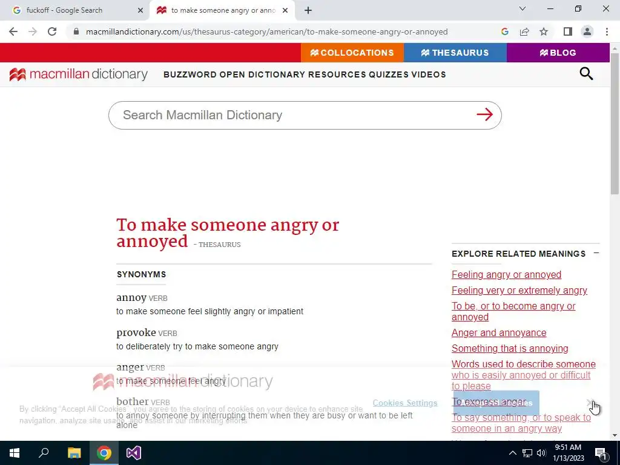Open the browser side panel
This screenshot has height=465, width=620.
click(x=568, y=31)
